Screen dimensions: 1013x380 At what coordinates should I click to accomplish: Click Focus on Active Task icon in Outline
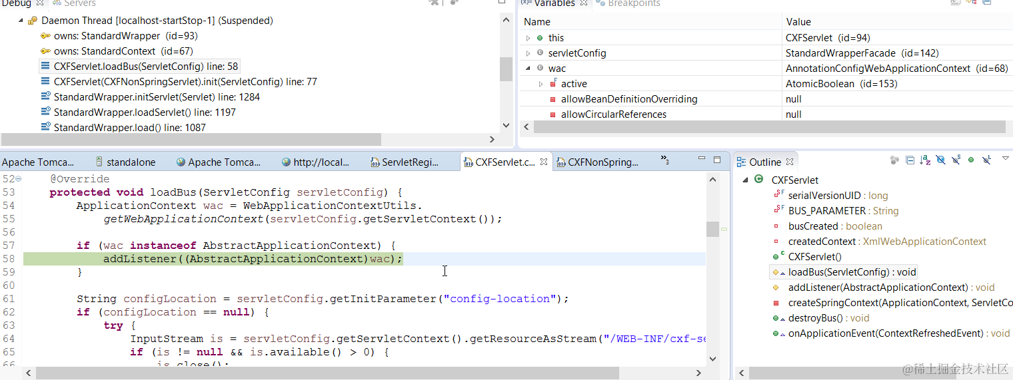[894, 160]
